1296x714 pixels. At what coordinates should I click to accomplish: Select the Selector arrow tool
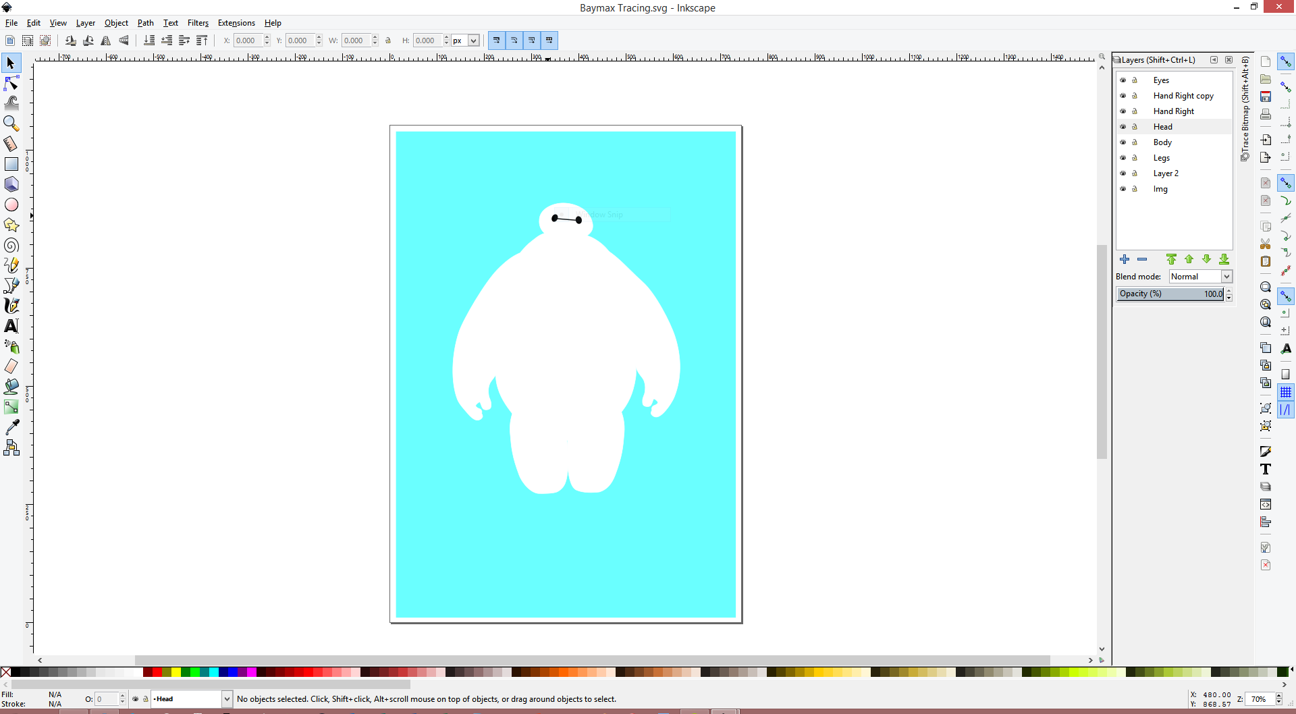(11, 63)
